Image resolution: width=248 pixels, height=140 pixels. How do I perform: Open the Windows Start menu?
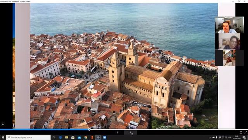tap(3, 137)
